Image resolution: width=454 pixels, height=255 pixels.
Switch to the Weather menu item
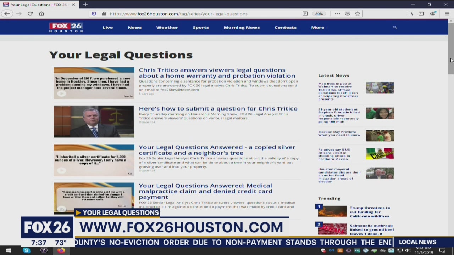coord(167,27)
